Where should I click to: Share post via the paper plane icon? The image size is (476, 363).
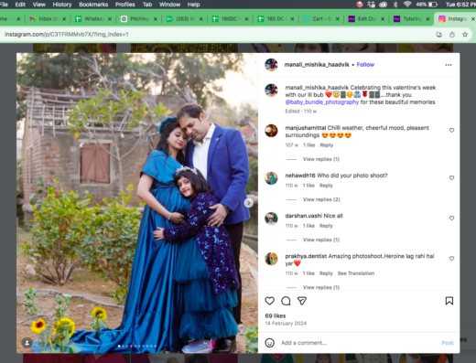pos(302,301)
